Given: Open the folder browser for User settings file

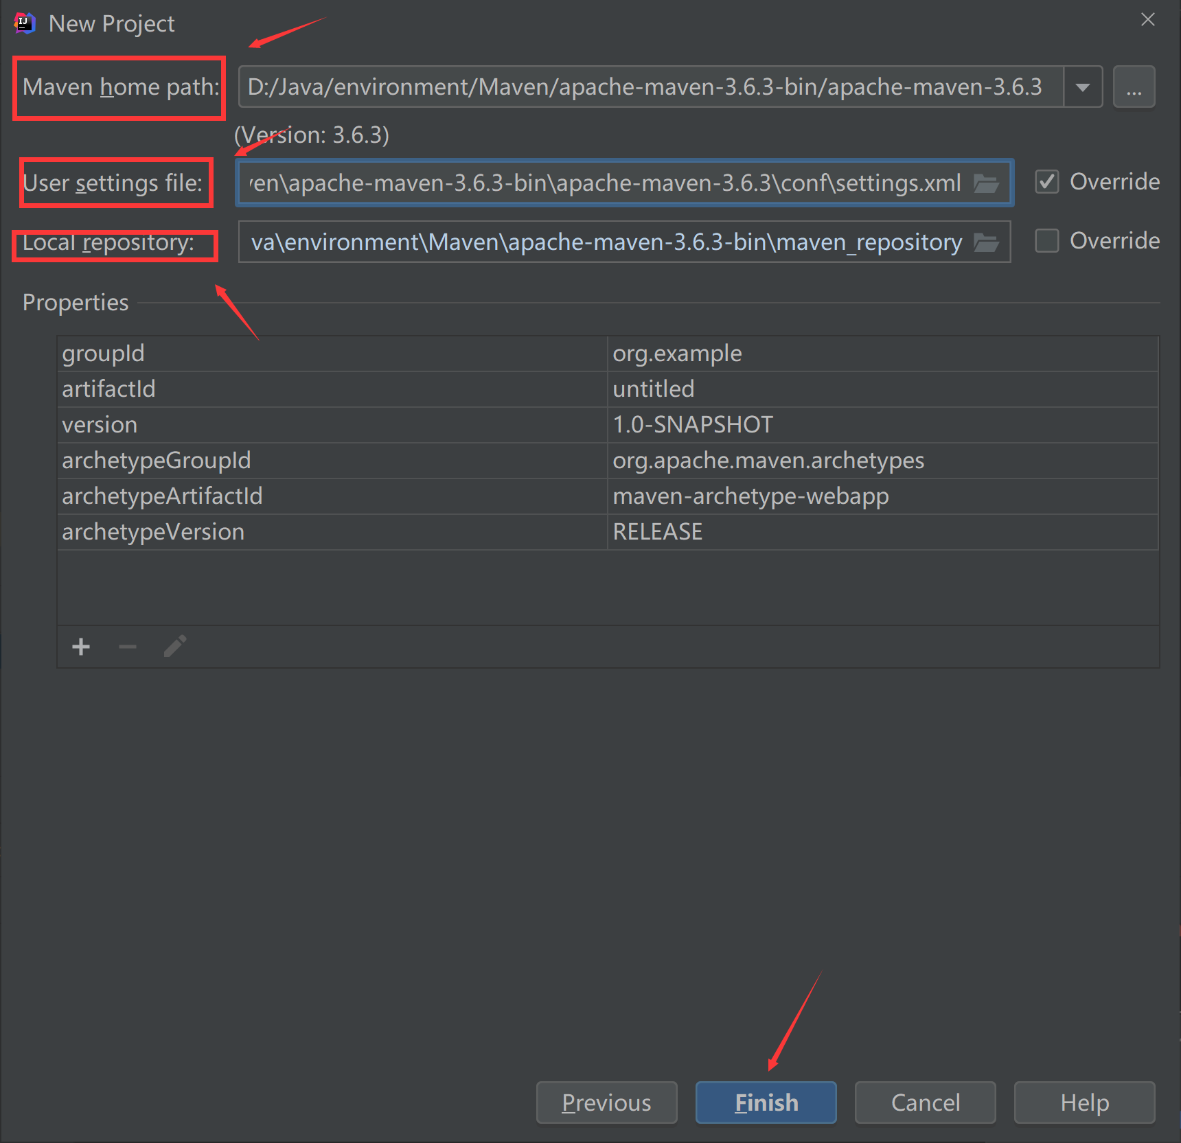Looking at the screenshot, I should [x=987, y=183].
